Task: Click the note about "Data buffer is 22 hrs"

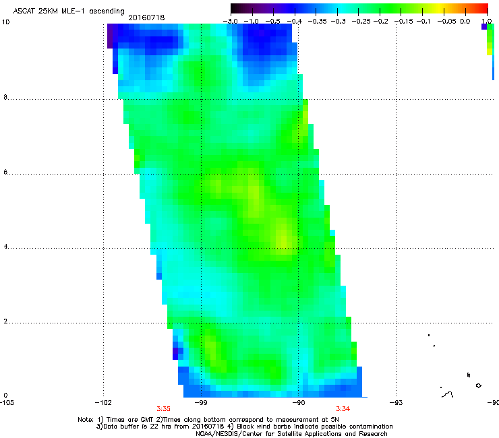Action: [244, 427]
